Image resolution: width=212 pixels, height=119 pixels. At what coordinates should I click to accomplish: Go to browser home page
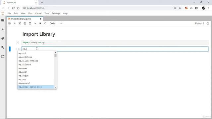click(x=18, y=8)
